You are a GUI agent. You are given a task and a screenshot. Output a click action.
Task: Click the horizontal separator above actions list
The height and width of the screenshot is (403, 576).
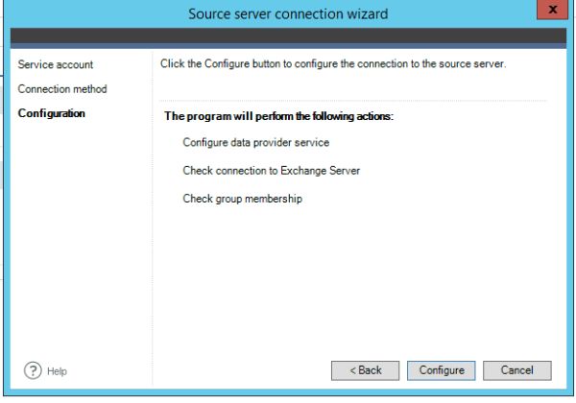(x=353, y=101)
